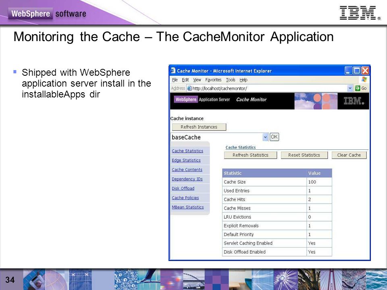Open the Dependency IDs link
The height and width of the screenshot is (290, 387).
pyautogui.click(x=187, y=179)
